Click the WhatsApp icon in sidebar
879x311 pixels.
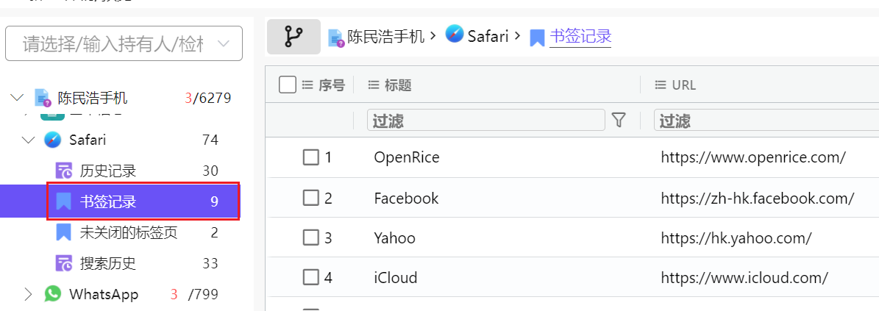click(x=52, y=294)
